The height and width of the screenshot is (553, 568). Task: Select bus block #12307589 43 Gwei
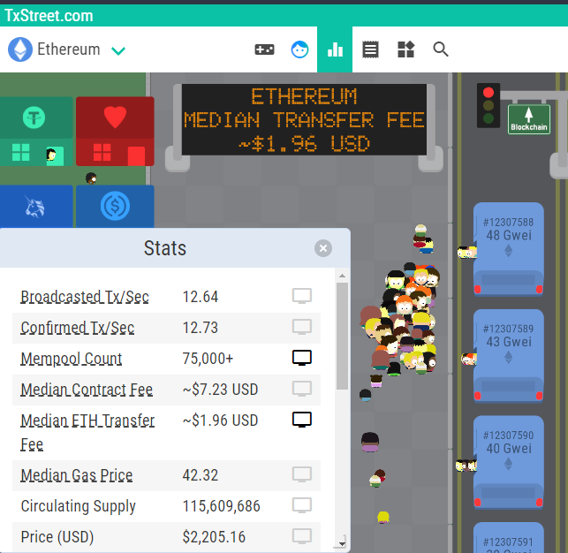pos(508,356)
